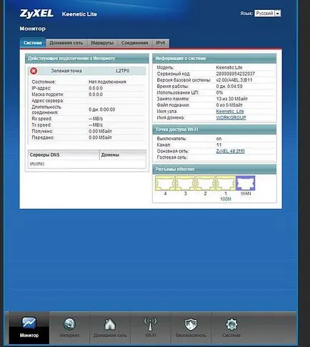Open the Wi-Fi antenna icon
310x347 pixels.
(x=150, y=323)
